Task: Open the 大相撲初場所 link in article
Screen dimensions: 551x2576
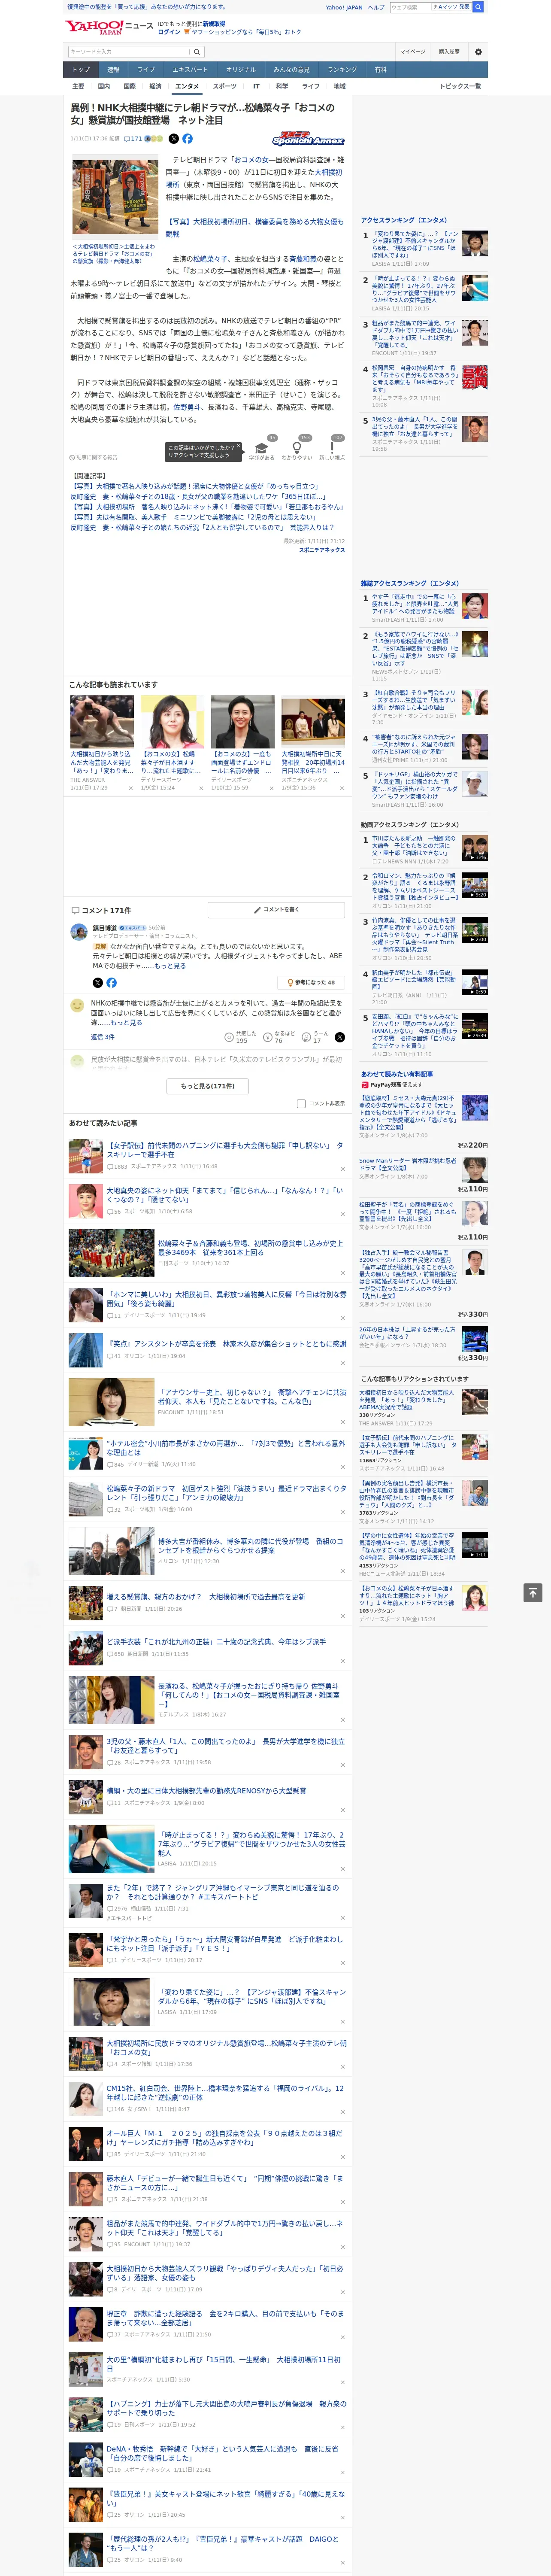Action: click(254, 179)
